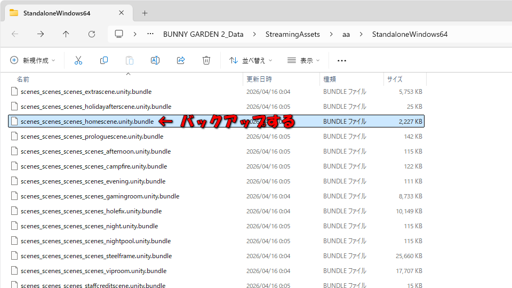
Task: Navigate to BUNNY GARDEN 2_Data breadcrumb
Action: 203,34
